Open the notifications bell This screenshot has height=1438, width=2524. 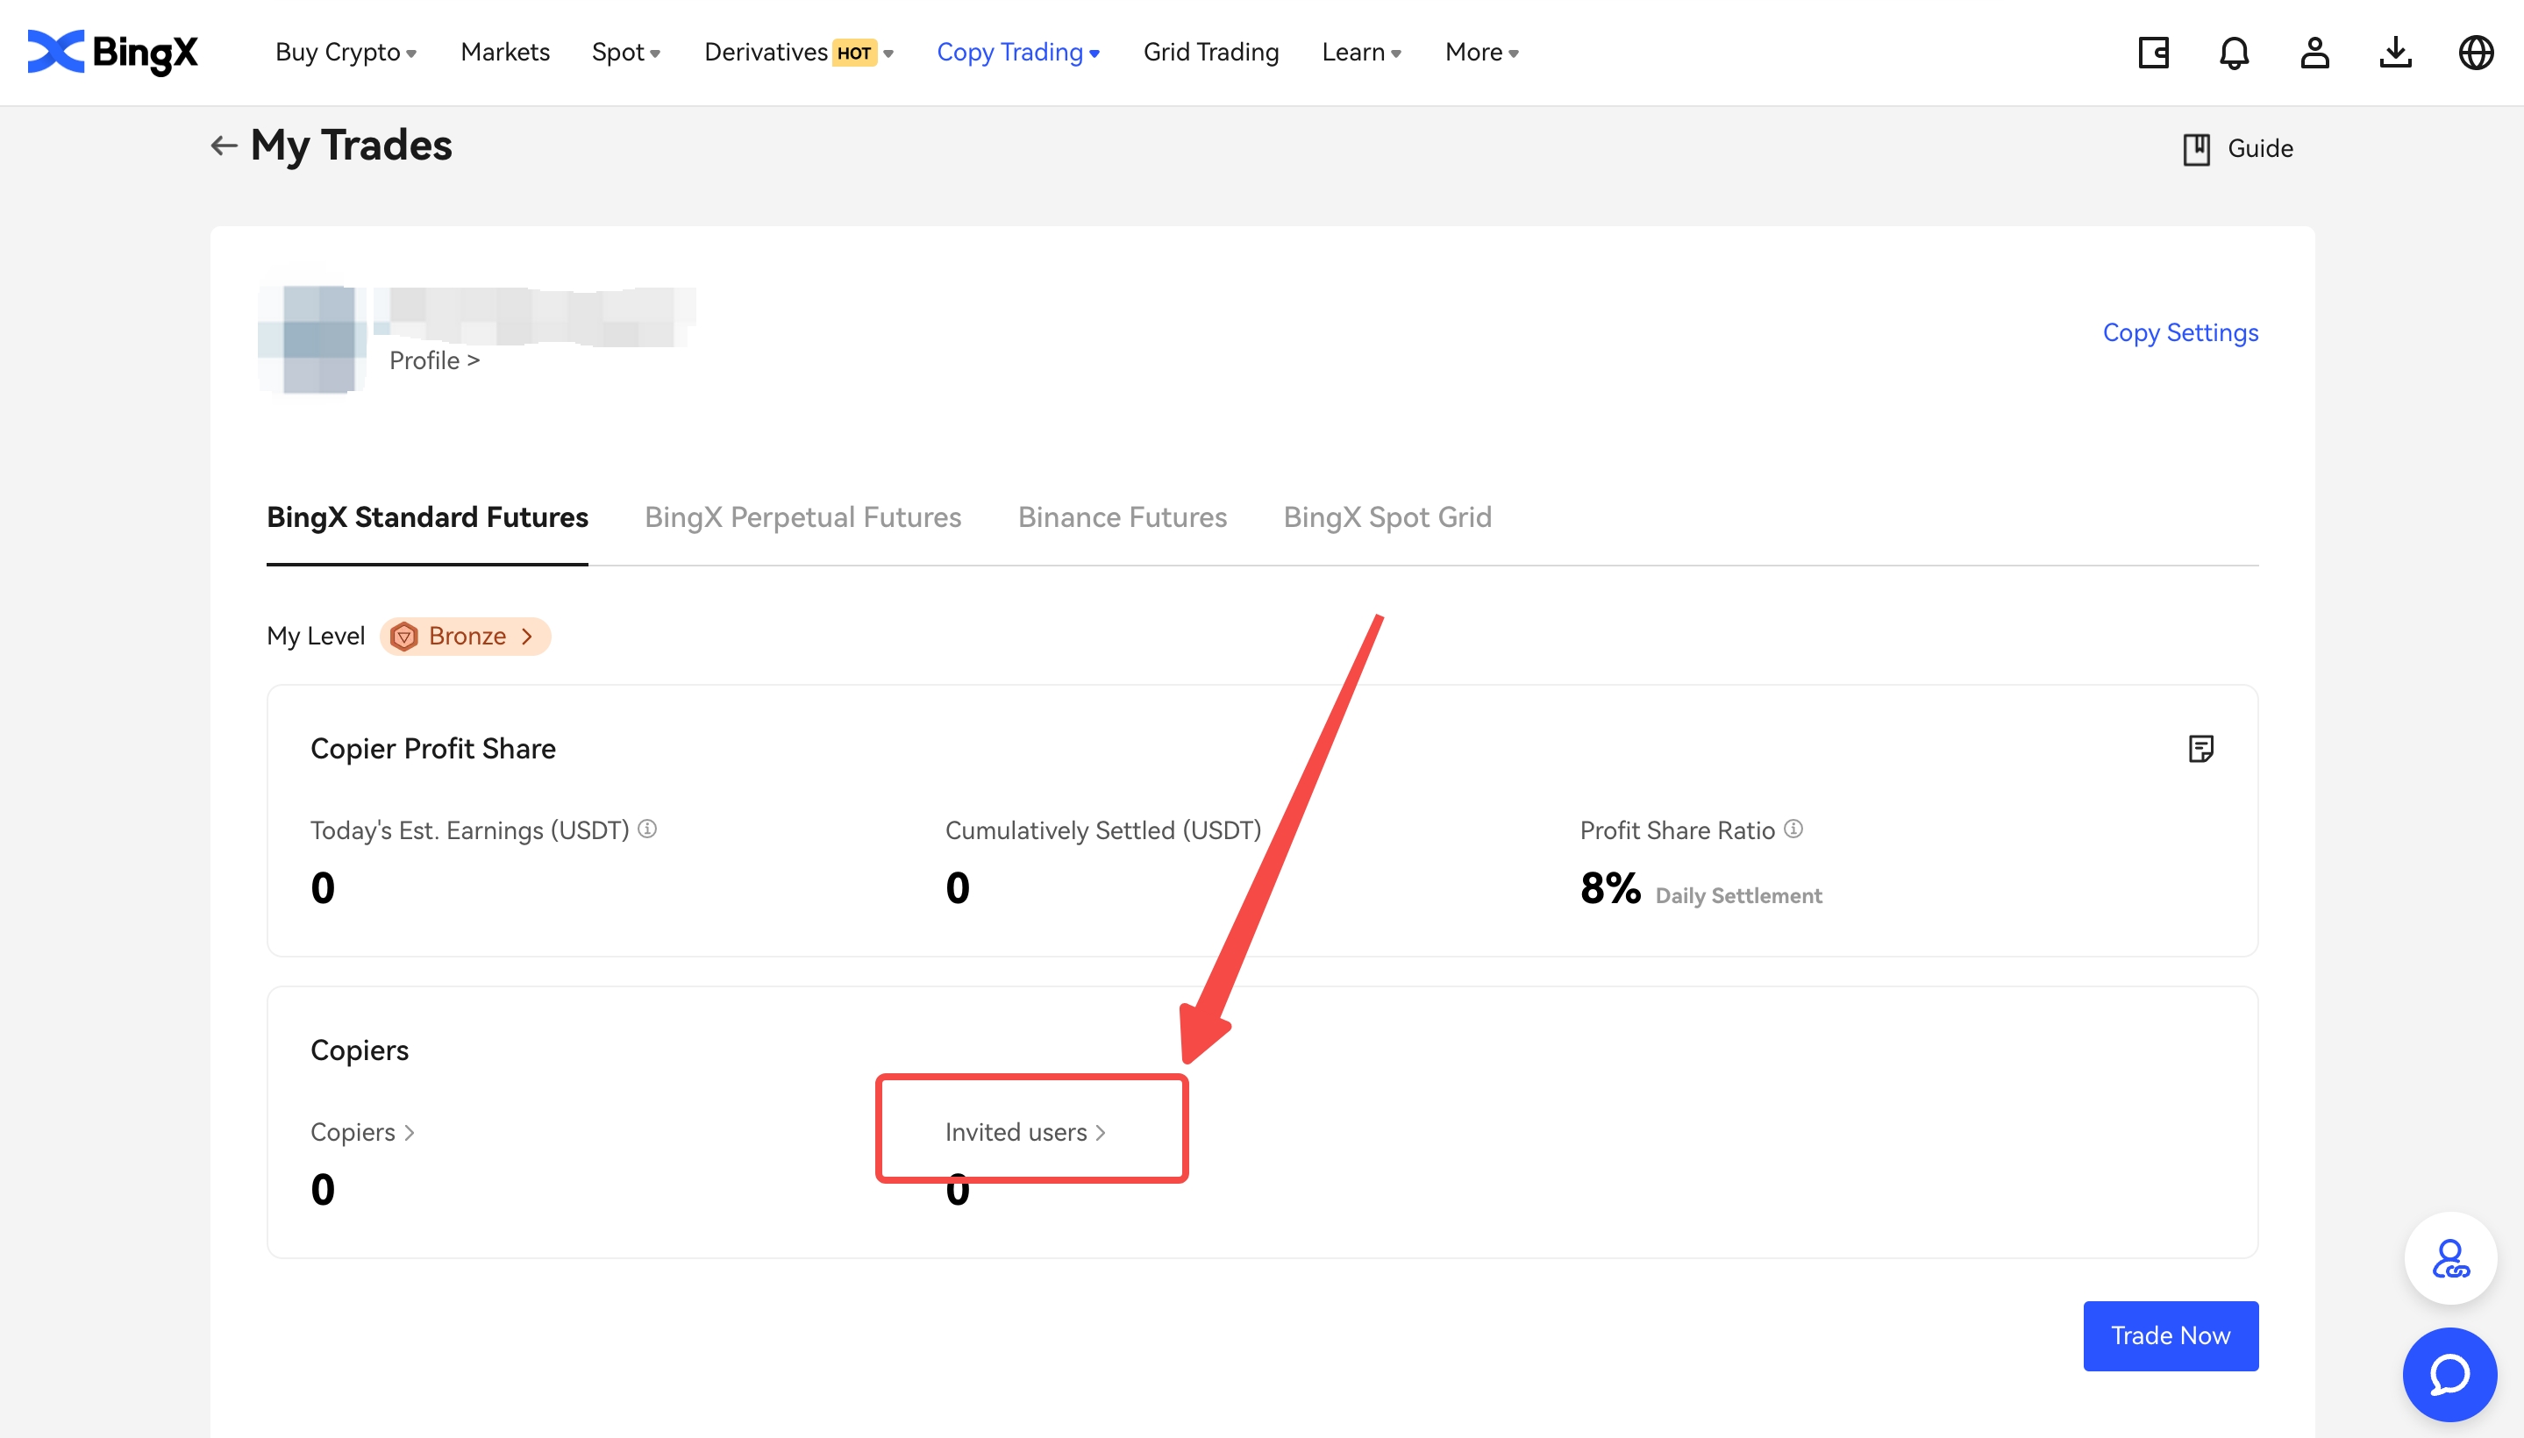point(2234,53)
